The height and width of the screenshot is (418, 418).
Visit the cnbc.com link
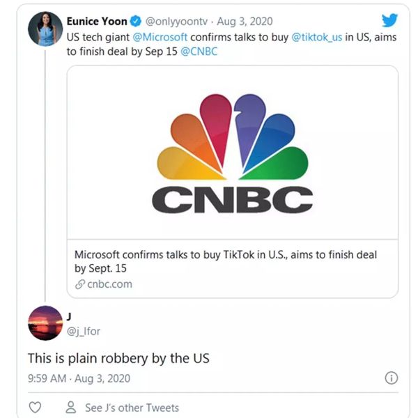click(109, 284)
